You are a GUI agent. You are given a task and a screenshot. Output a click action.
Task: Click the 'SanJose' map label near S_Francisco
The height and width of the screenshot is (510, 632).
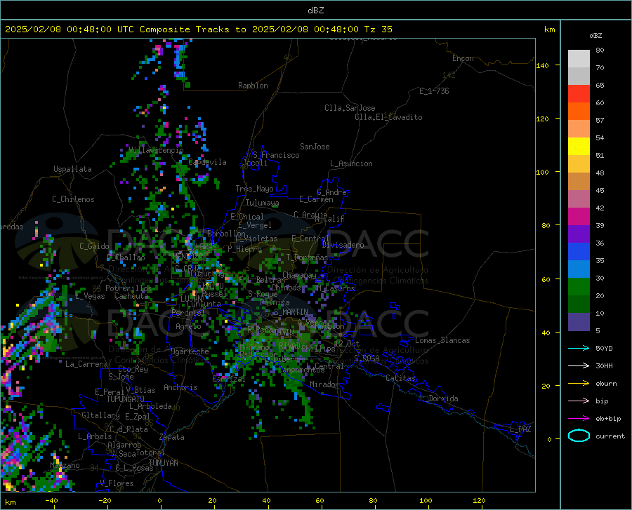pos(315,147)
